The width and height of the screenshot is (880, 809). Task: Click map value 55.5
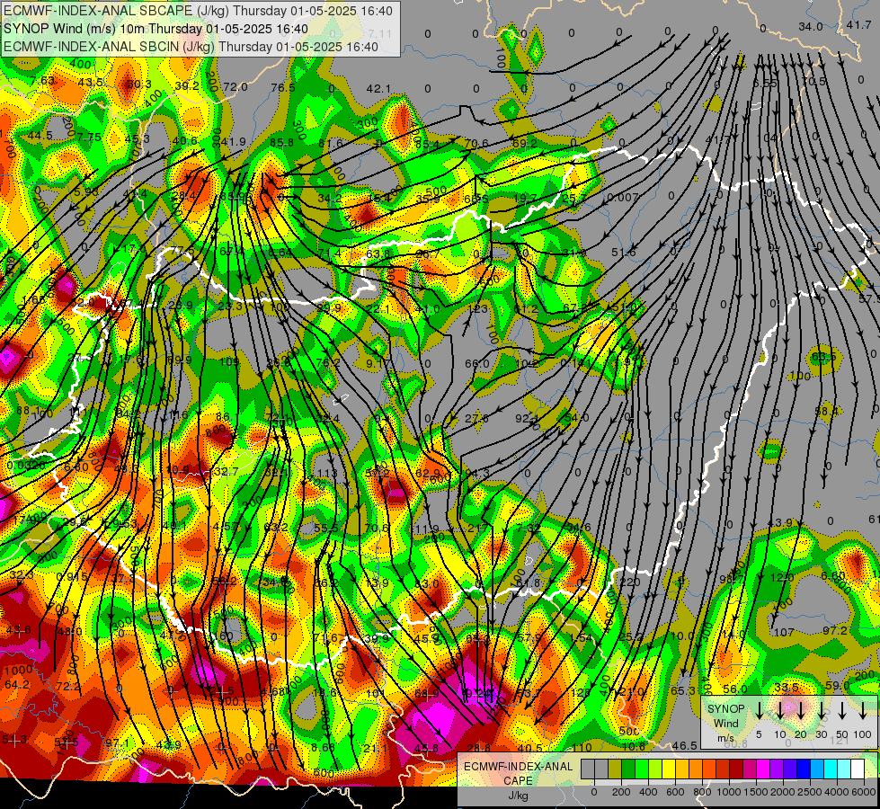point(326,529)
